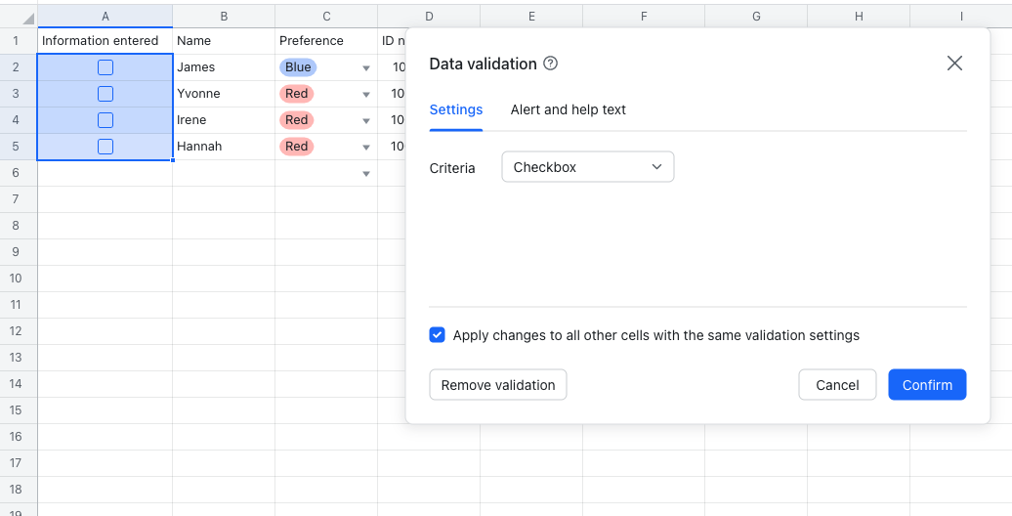Open the empty dropdown arrow in row 6
The image size is (1012, 516).
tap(366, 174)
